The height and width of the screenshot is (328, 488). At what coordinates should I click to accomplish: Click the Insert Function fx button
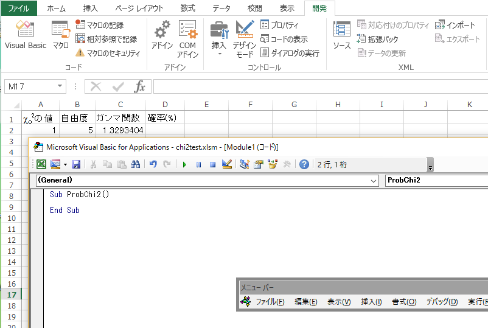pos(139,86)
